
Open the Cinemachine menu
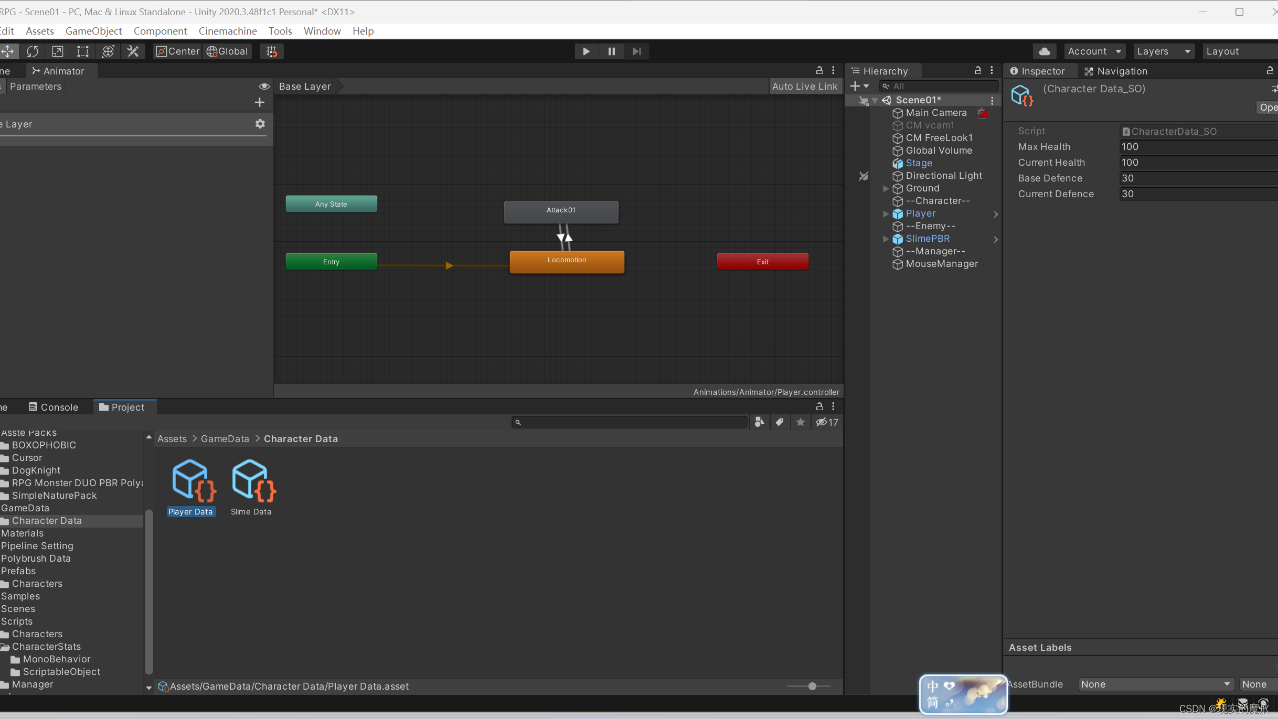(x=227, y=31)
